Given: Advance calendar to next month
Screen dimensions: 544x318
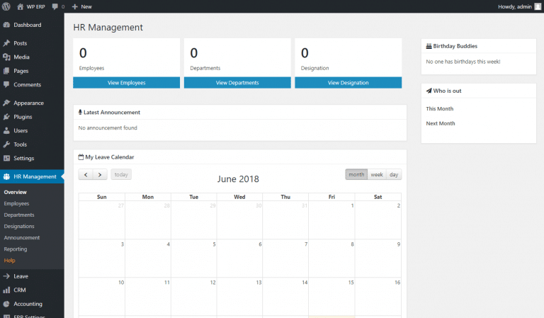Looking at the screenshot, I should pyautogui.click(x=101, y=175).
